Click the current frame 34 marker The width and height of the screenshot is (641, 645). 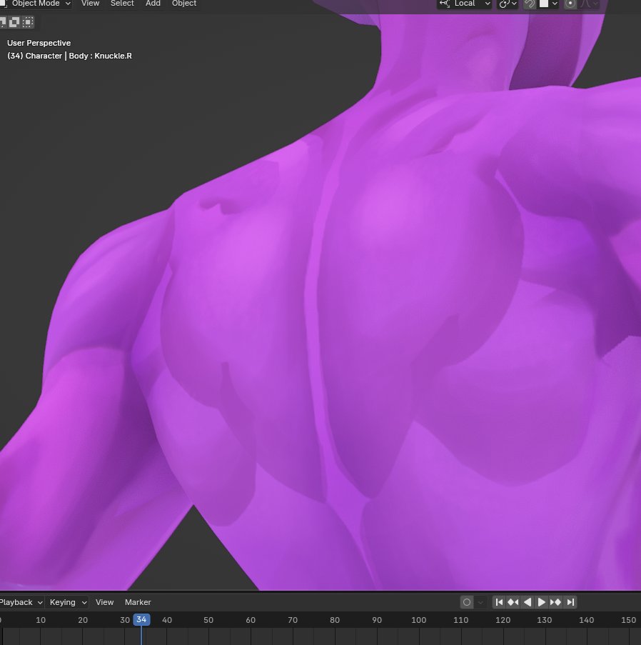point(141,619)
